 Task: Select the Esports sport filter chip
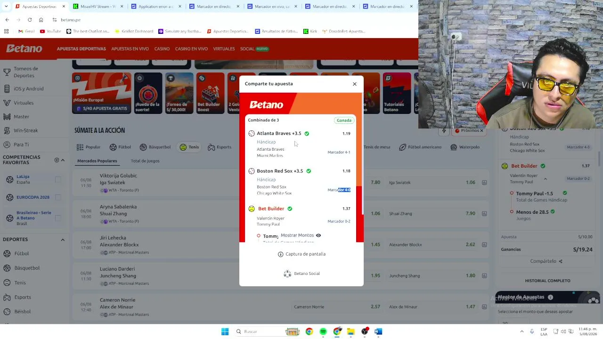tap(220, 147)
